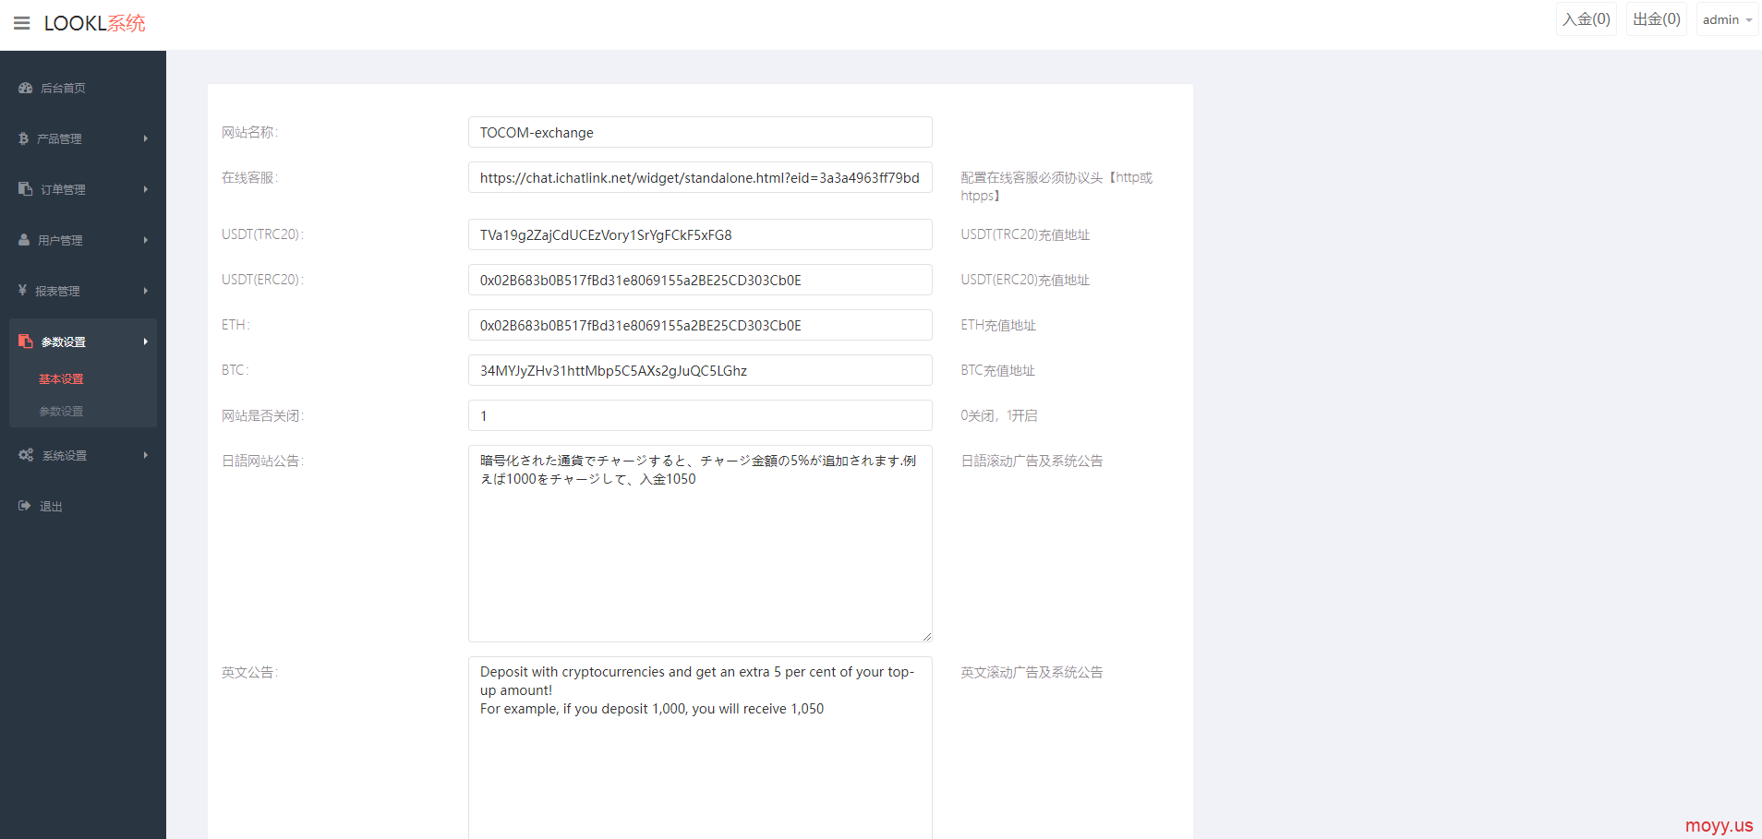The image size is (1762, 839).
Task: Click the 英文公告 label
Action: pos(249,672)
